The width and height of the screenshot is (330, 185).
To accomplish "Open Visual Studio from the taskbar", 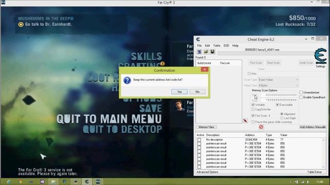I will tap(42, 182).
